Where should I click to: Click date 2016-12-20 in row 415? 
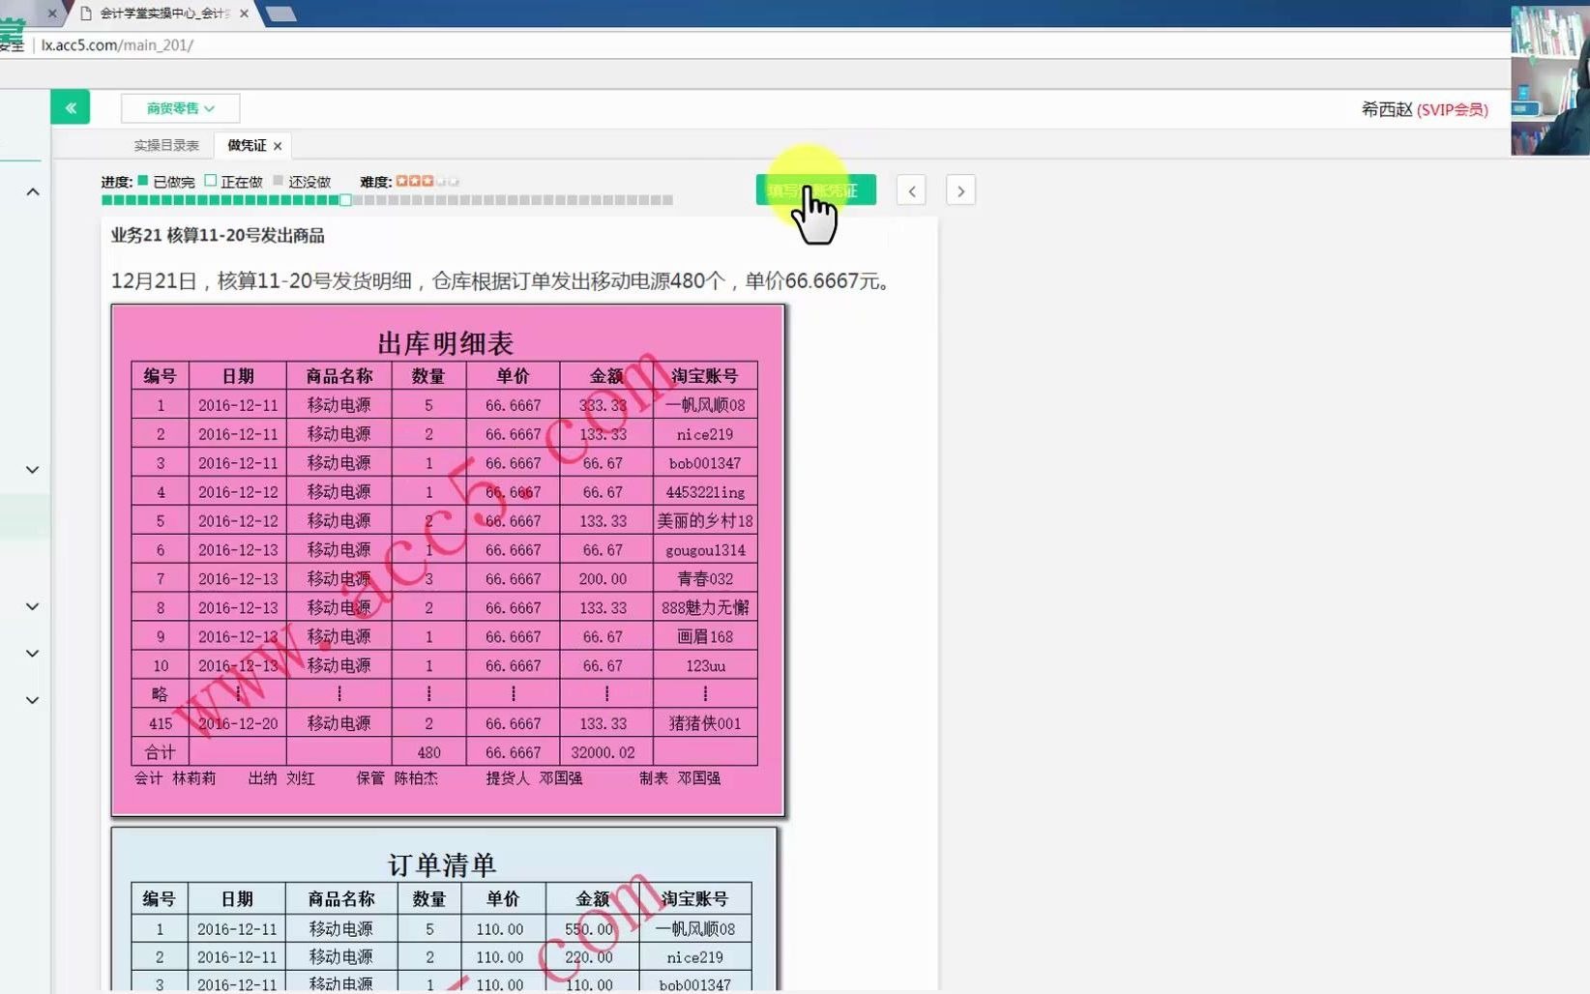click(x=238, y=723)
